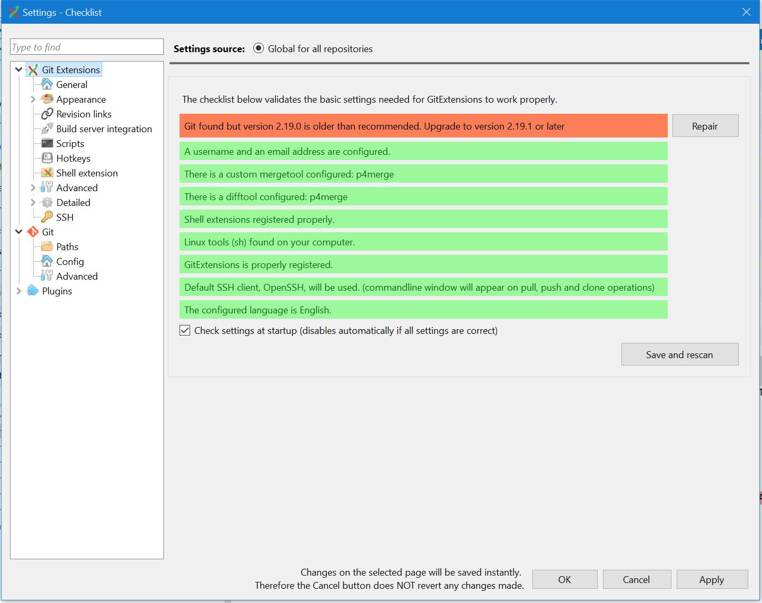Click the Type to find search field

click(86, 46)
